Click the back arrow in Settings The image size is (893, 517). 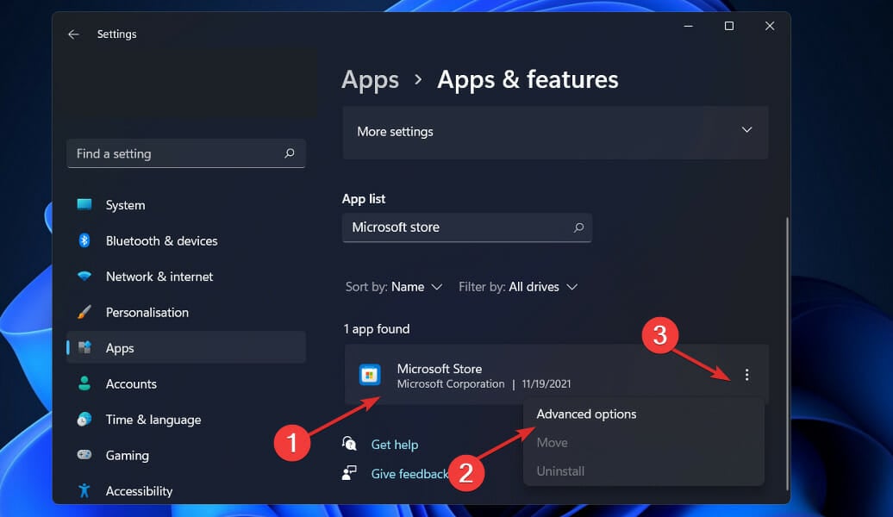[x=73, y=34]
